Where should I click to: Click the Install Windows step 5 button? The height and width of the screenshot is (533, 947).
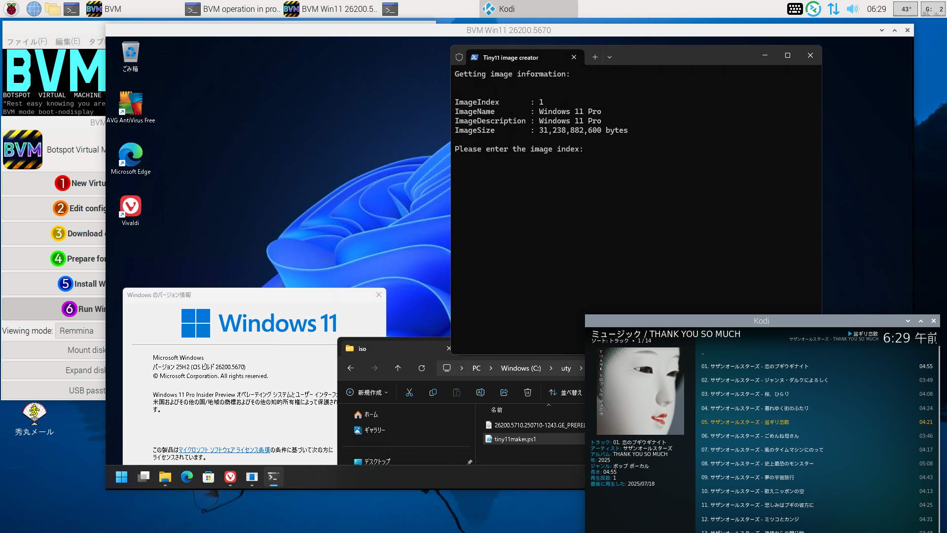[x=54, y=284]
